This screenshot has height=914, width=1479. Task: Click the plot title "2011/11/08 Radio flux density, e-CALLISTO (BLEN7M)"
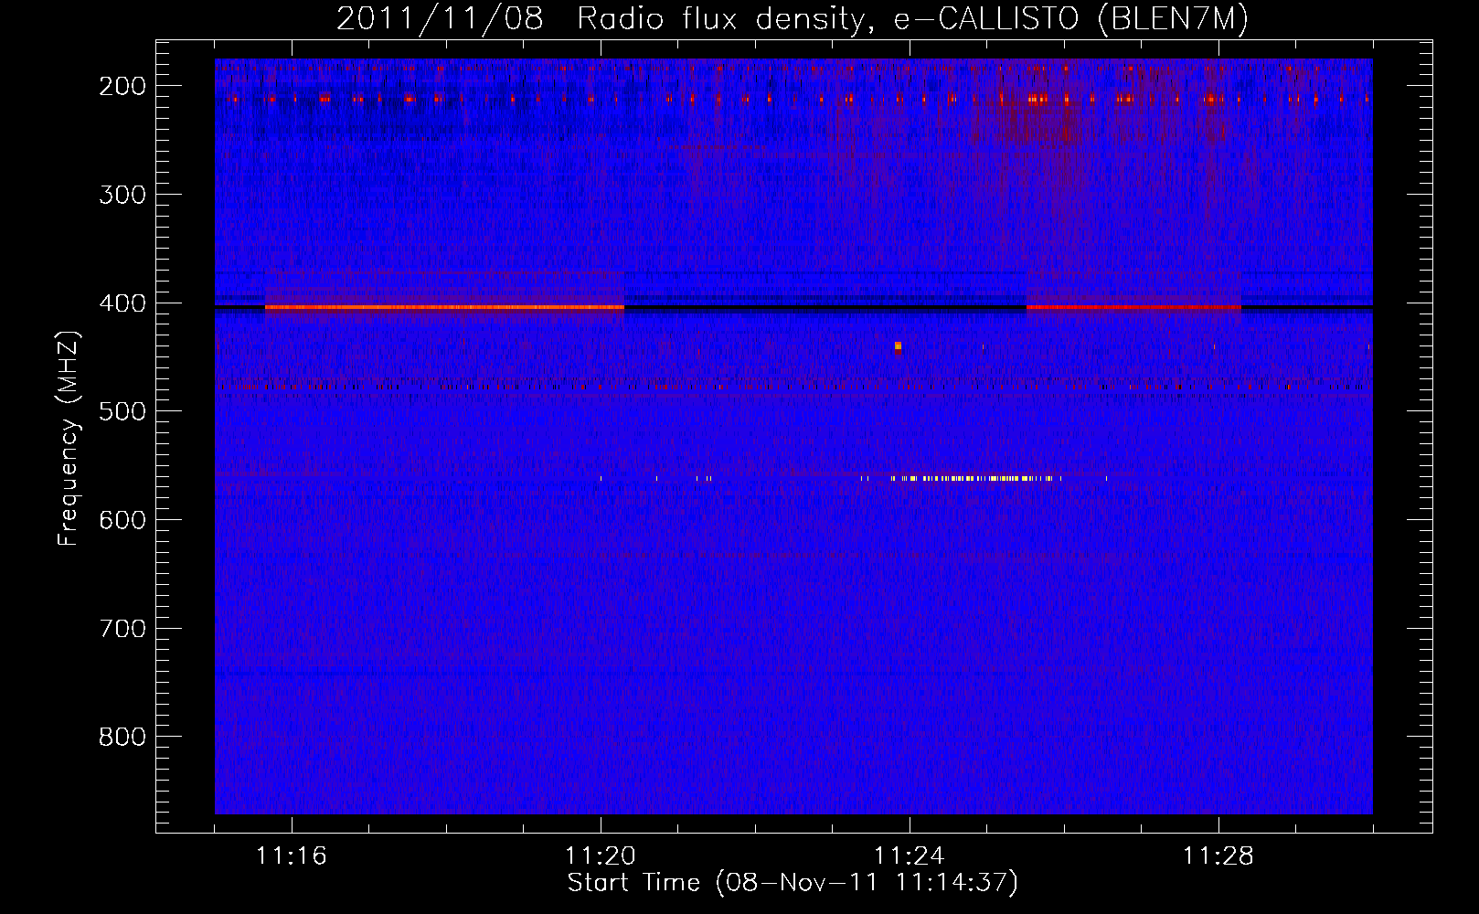(x=792, y=18)
